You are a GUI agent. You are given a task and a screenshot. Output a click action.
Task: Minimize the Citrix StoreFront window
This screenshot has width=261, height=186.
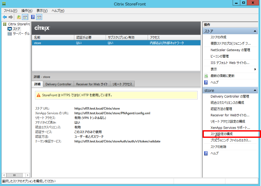236,3
